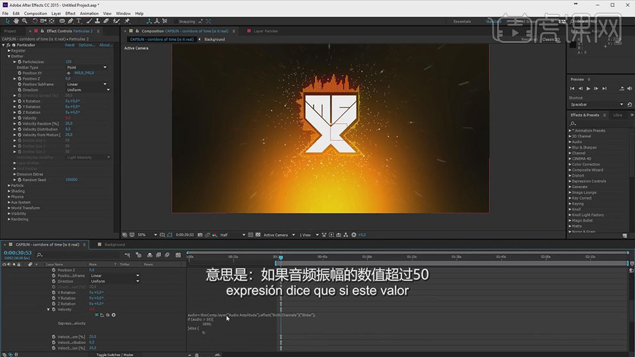Expand the Distort effects category

click(x=570, y=176)
